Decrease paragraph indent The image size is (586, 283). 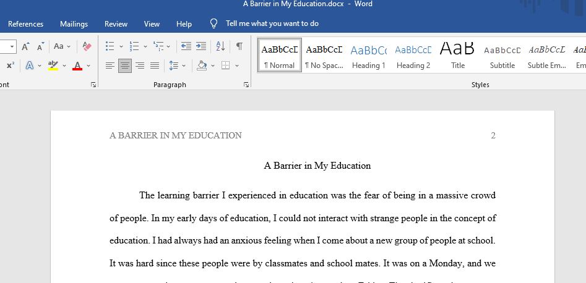[x=186, y=46]
